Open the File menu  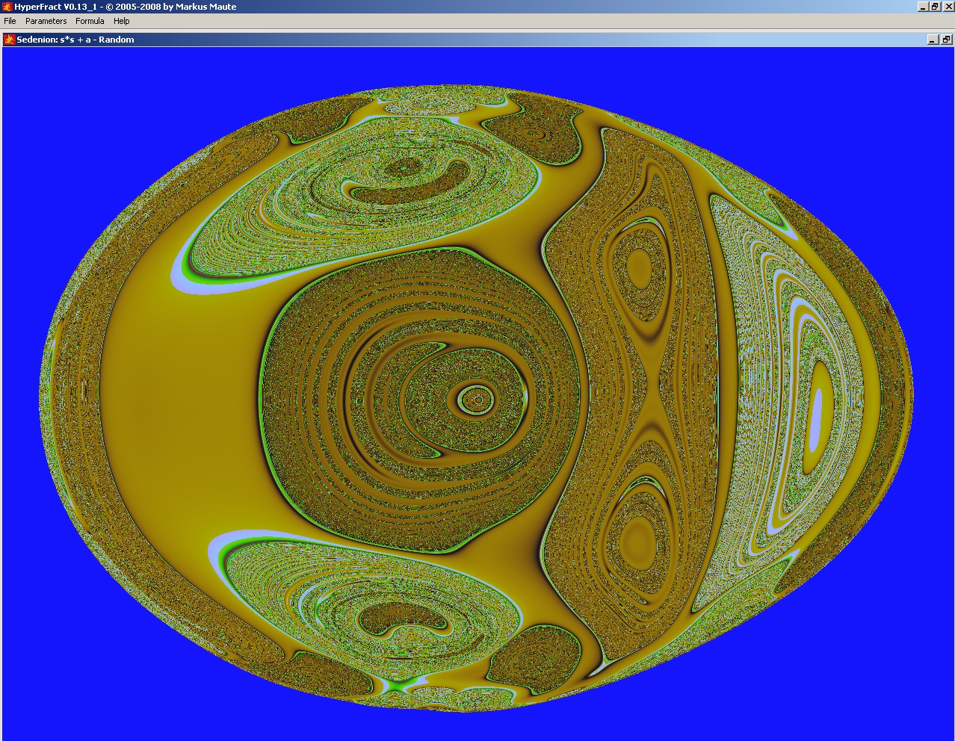pos(10,21)
